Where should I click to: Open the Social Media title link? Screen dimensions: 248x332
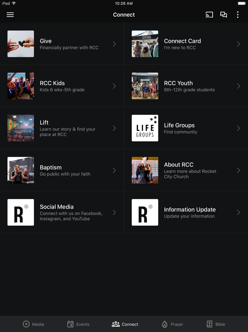coord(57,207)
